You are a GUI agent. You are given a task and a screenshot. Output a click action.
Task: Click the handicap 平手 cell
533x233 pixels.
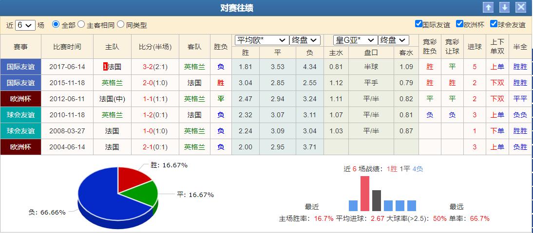click(371, 83)
